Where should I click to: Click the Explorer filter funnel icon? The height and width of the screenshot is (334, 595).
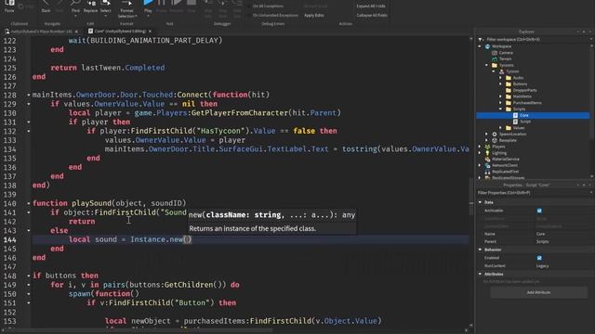coord(481,39)
